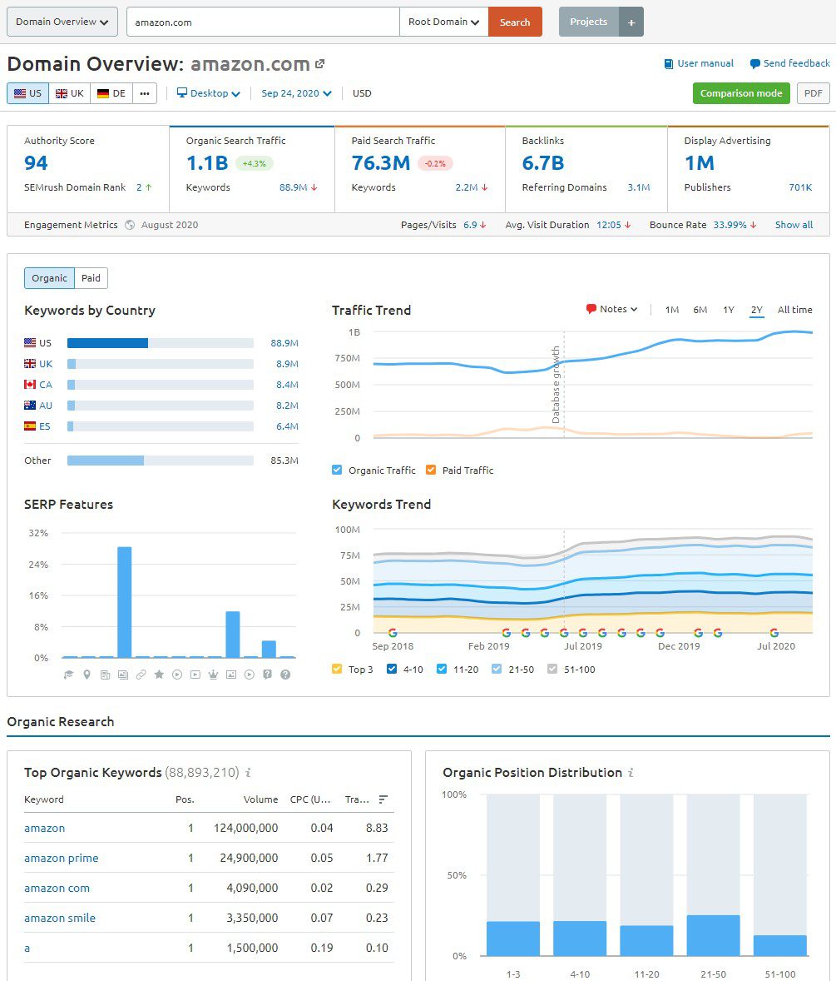Open the Domain Overview dropdown
Viewport: 836px width, 981px height.
click(62, 22)
